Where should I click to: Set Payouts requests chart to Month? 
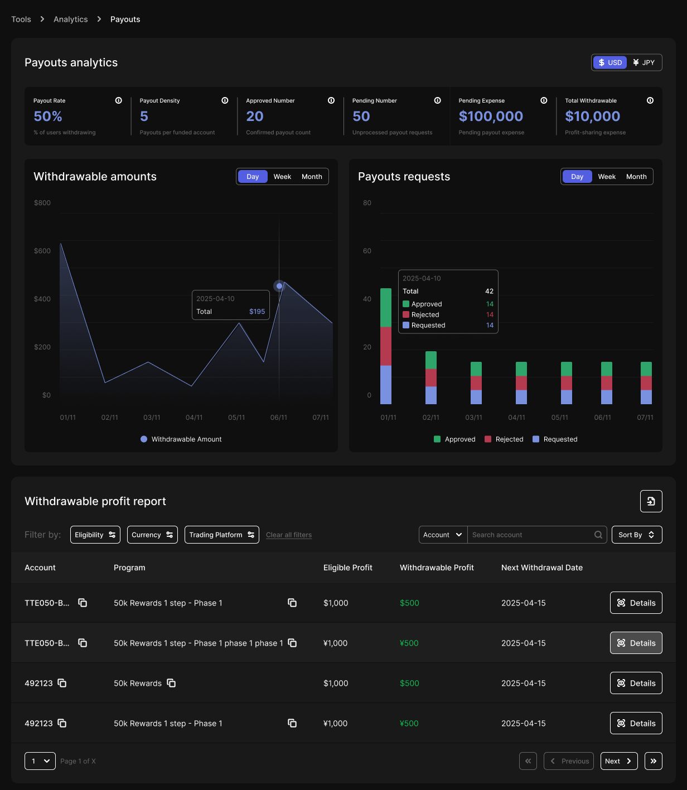pos(636,177)
